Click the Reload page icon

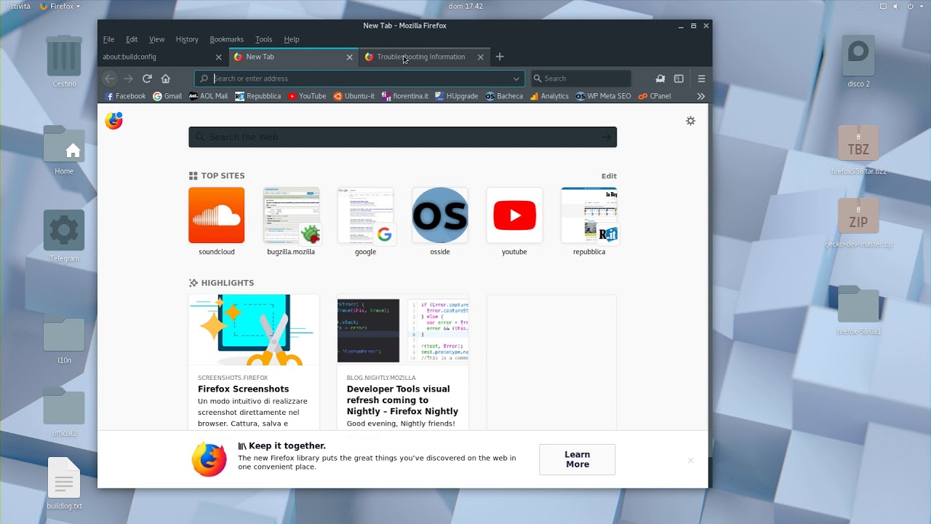point(147,79)
